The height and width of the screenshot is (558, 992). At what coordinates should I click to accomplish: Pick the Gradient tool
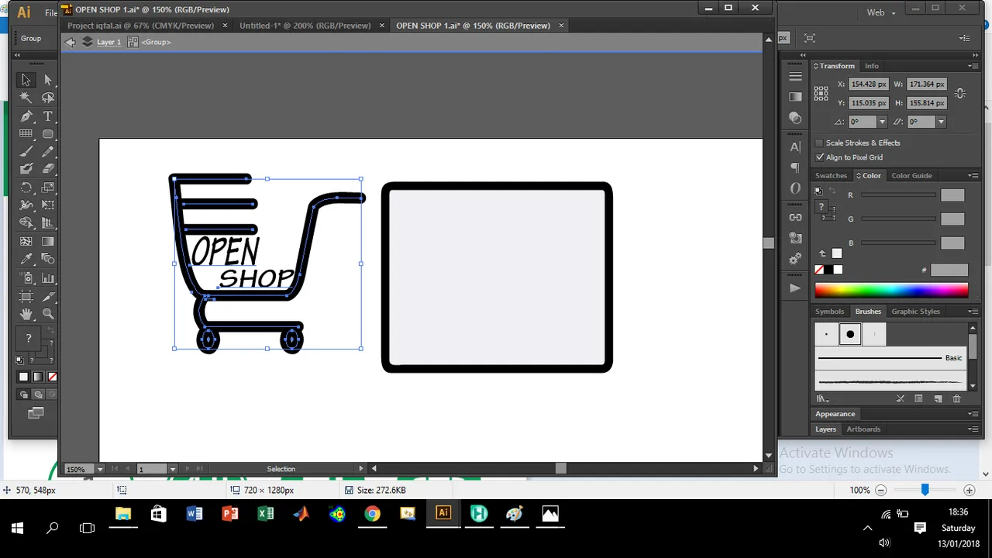(48, 242)
